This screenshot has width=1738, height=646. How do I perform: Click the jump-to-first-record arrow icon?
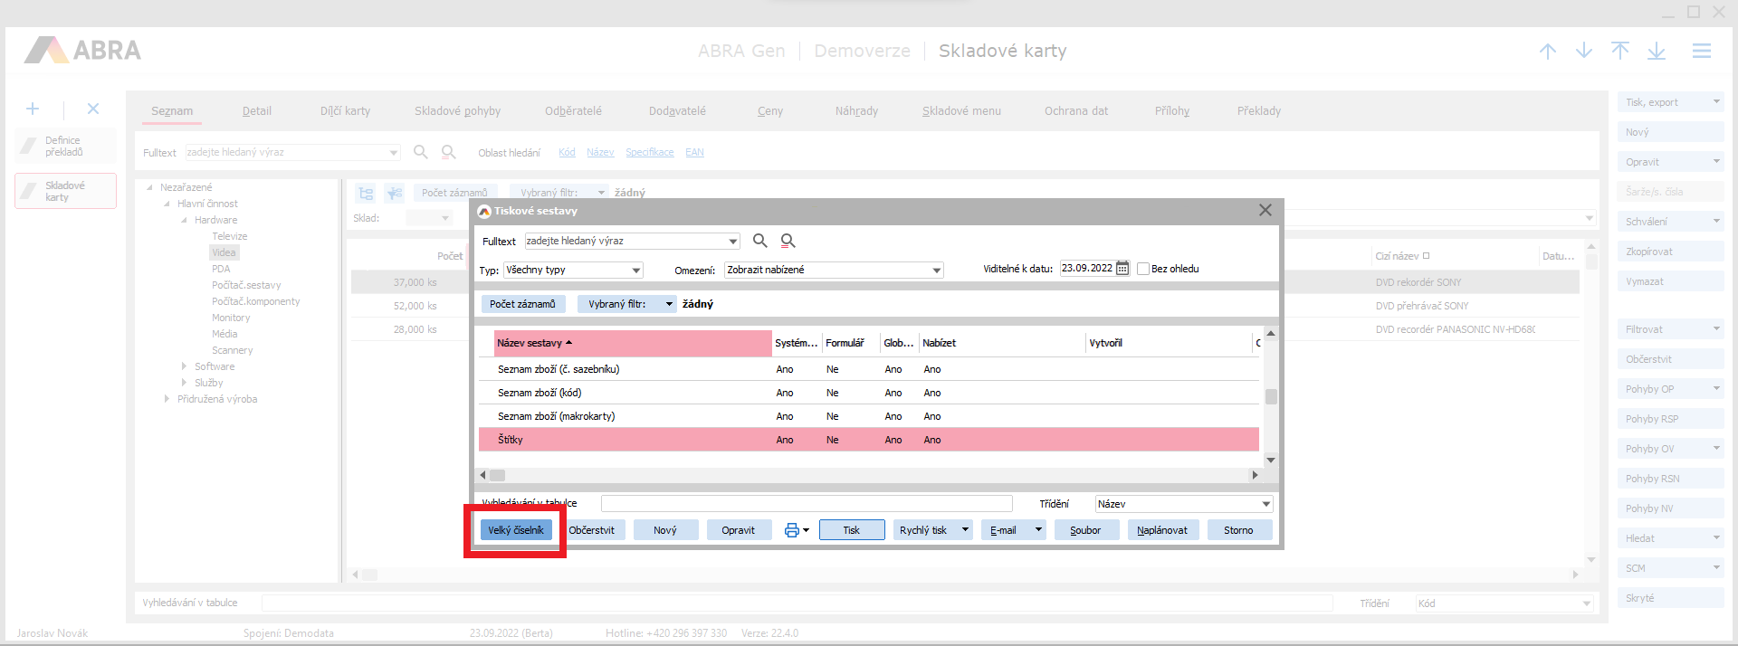pyautogui.click(x=1620, y=52)
